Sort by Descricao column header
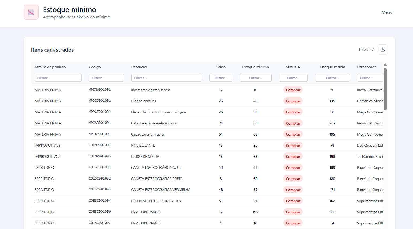The image size is (413, 229). coord(139,67)
